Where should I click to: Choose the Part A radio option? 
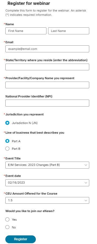(x=7, y=141)
